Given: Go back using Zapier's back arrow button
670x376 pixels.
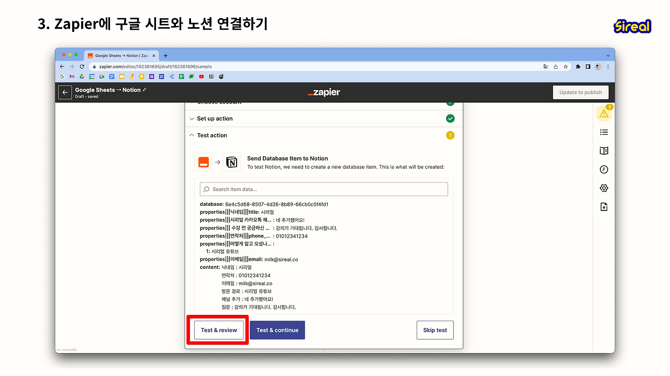Looking at the screenshot, I should [x=65, y=92].
